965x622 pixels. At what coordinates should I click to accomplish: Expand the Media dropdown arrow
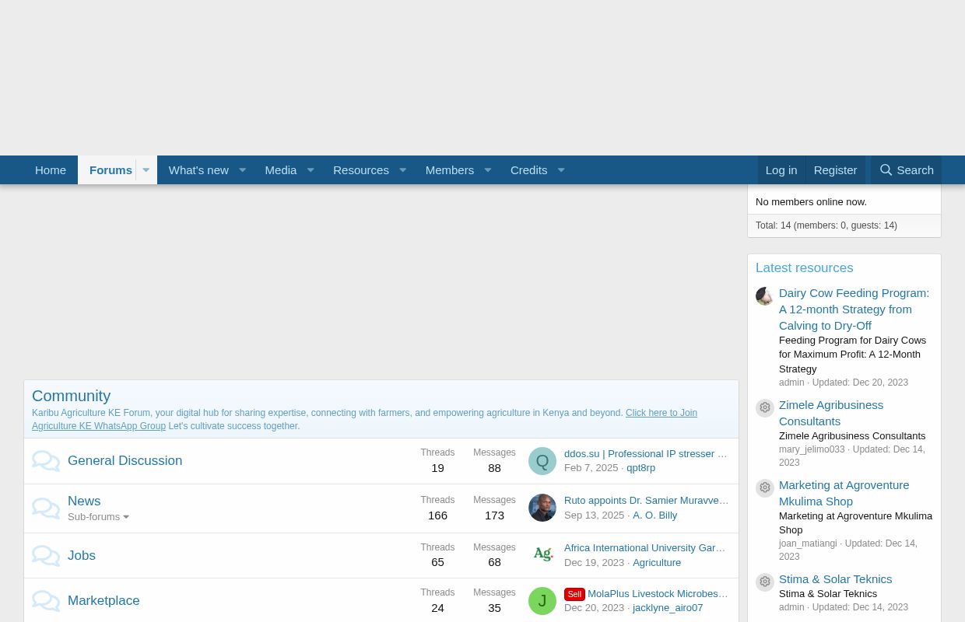pos(311,170)
